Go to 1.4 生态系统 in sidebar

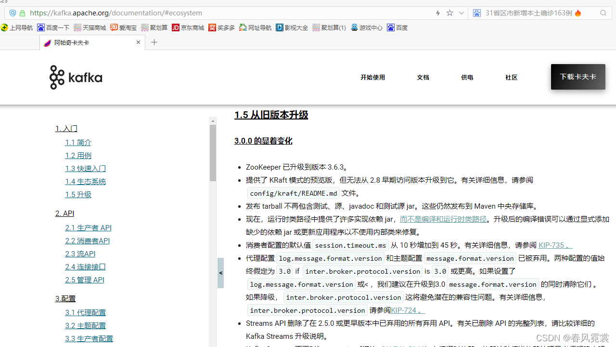tap(86, 181)
